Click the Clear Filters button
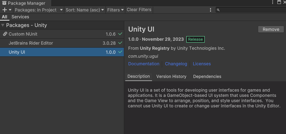This screenshot has height=134, width=286. 139,10
